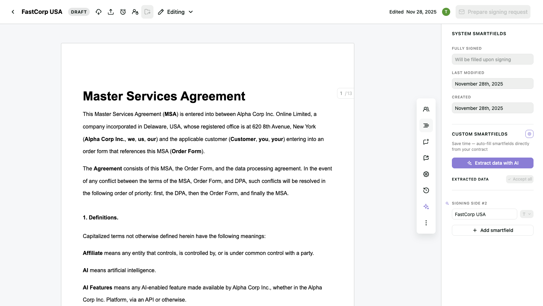Click the custom smartfields settings icon
The image size is (543, 306).
(529, 134)
